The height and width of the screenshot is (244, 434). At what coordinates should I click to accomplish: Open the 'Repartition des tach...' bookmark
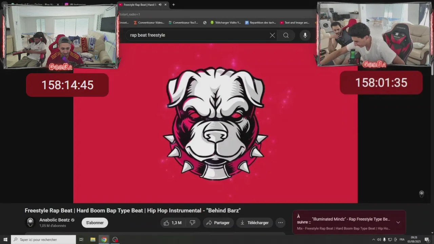pos(260,23)
